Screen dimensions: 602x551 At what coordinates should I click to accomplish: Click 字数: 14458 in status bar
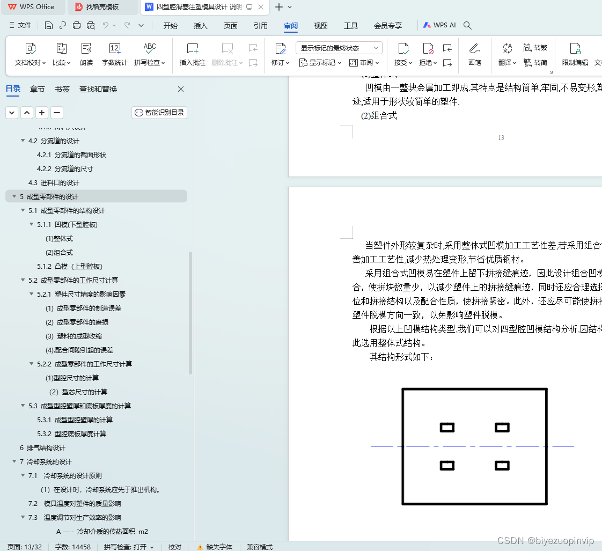click(x=73, y=547)
